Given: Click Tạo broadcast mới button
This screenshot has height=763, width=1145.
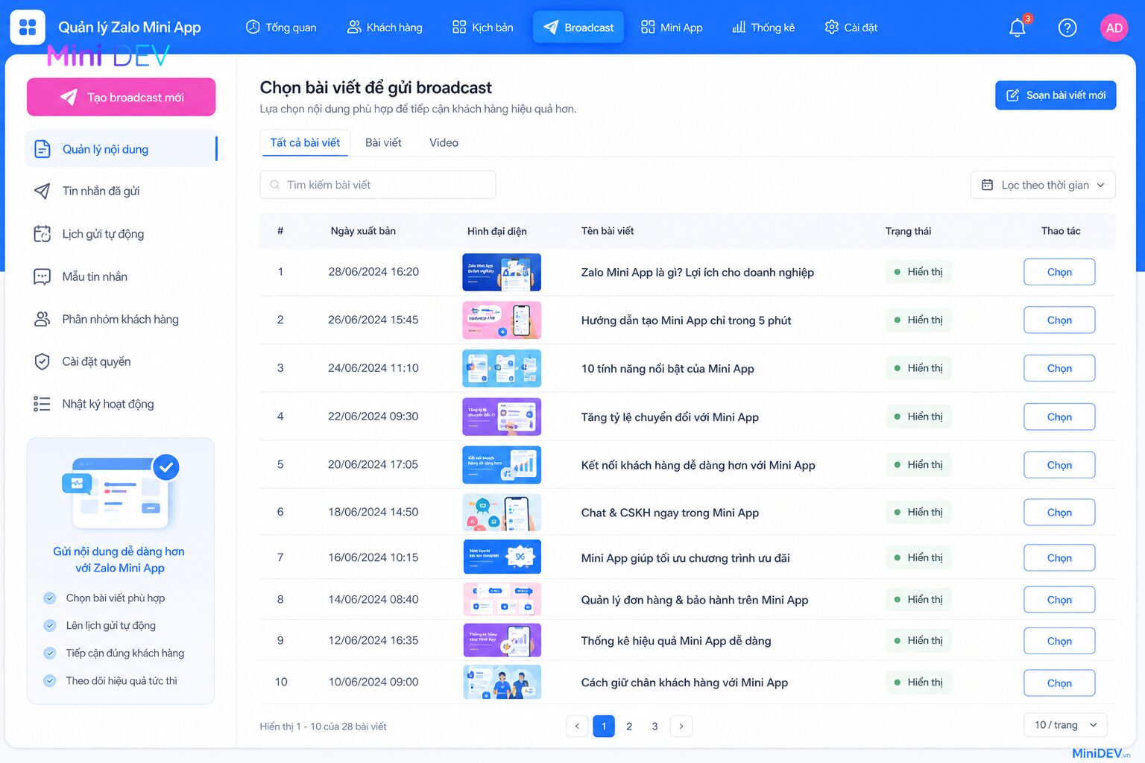Looking at the screenshot, I should click(122, 97).
